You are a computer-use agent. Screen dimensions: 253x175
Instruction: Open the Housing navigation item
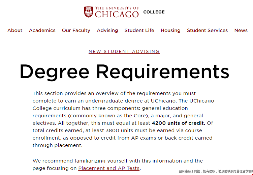[170, 30]
